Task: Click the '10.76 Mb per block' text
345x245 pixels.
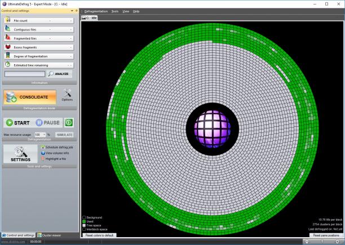Action: click(330, 220)
